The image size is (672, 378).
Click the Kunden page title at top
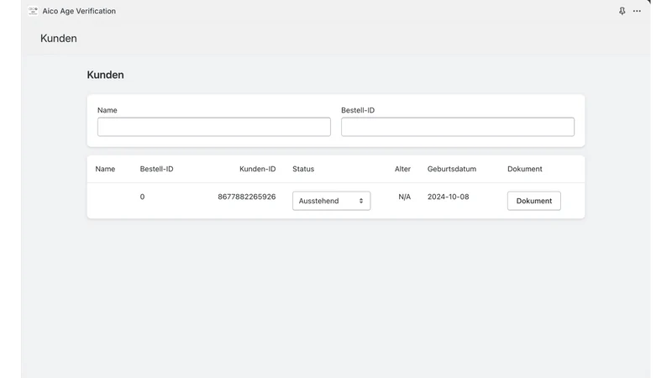click(x=59, y=38)
